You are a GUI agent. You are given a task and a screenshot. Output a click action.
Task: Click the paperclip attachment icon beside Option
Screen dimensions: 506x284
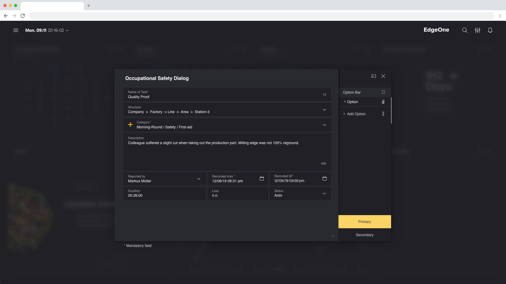tap(383, 102)
